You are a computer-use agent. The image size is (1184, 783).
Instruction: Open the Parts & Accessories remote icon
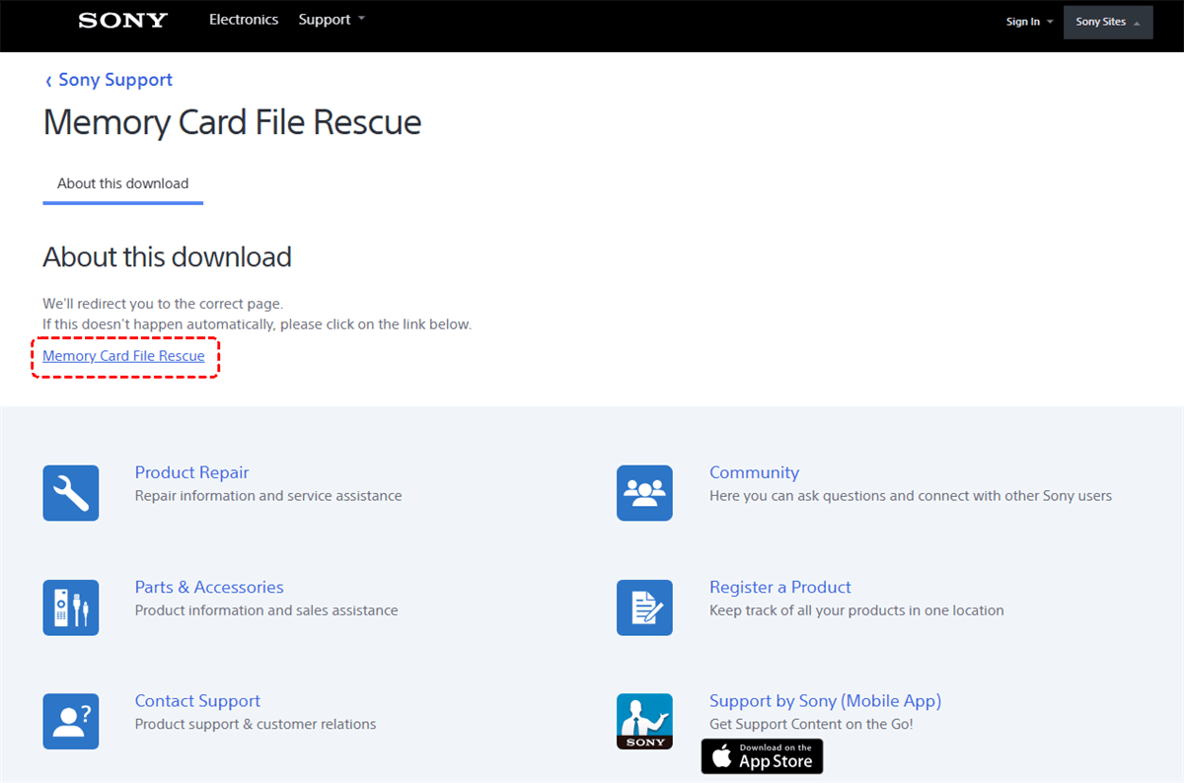71,607
